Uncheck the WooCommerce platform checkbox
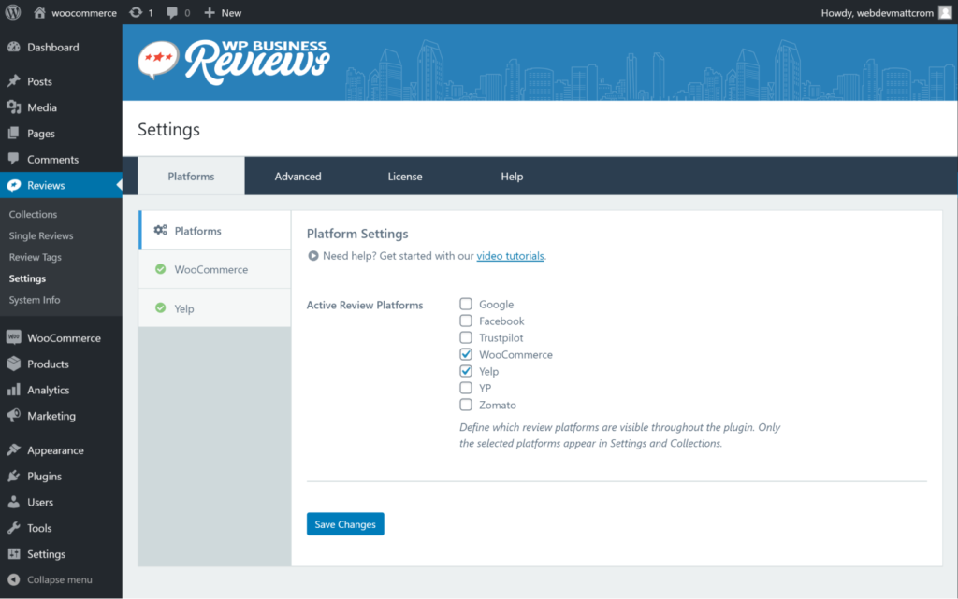This screenshot has height=599, width=958. coord(466,354)
